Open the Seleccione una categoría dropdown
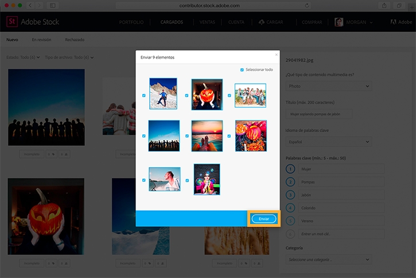The width and height of the screenshot is (416, 278). click(x=329, y=260)
